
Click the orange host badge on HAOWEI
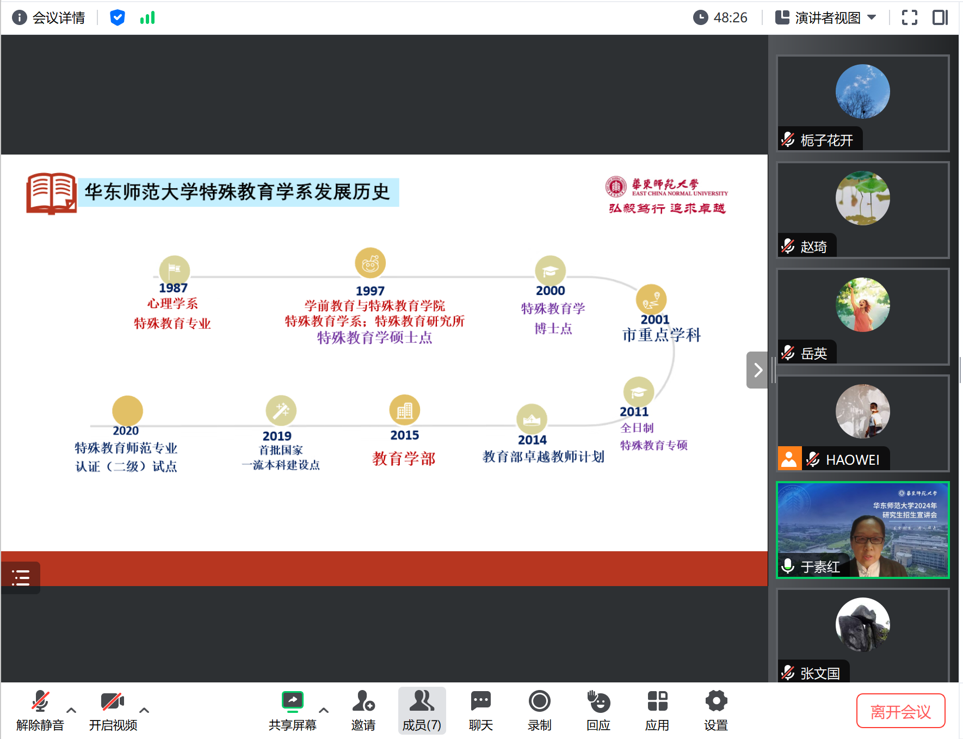coord(789,459)
